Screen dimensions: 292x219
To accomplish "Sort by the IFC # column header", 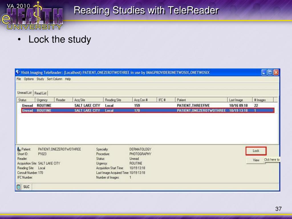I will coord(166,100).
